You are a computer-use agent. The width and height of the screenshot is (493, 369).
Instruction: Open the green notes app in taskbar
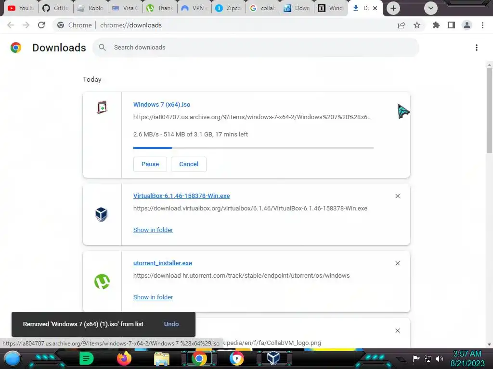coord(86,358)
